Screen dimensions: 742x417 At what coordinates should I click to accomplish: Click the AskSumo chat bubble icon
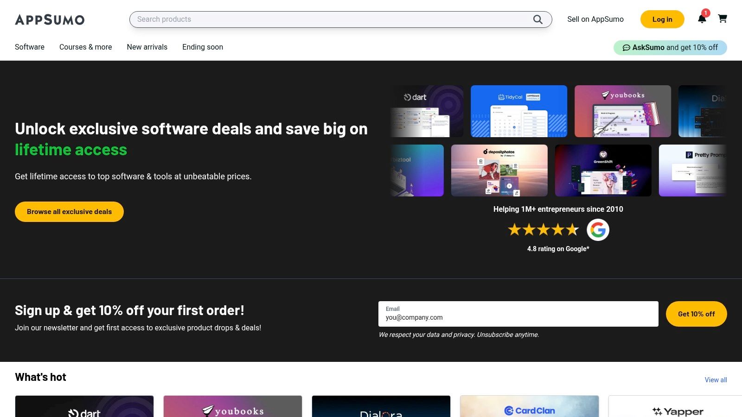tap(627, 47)
